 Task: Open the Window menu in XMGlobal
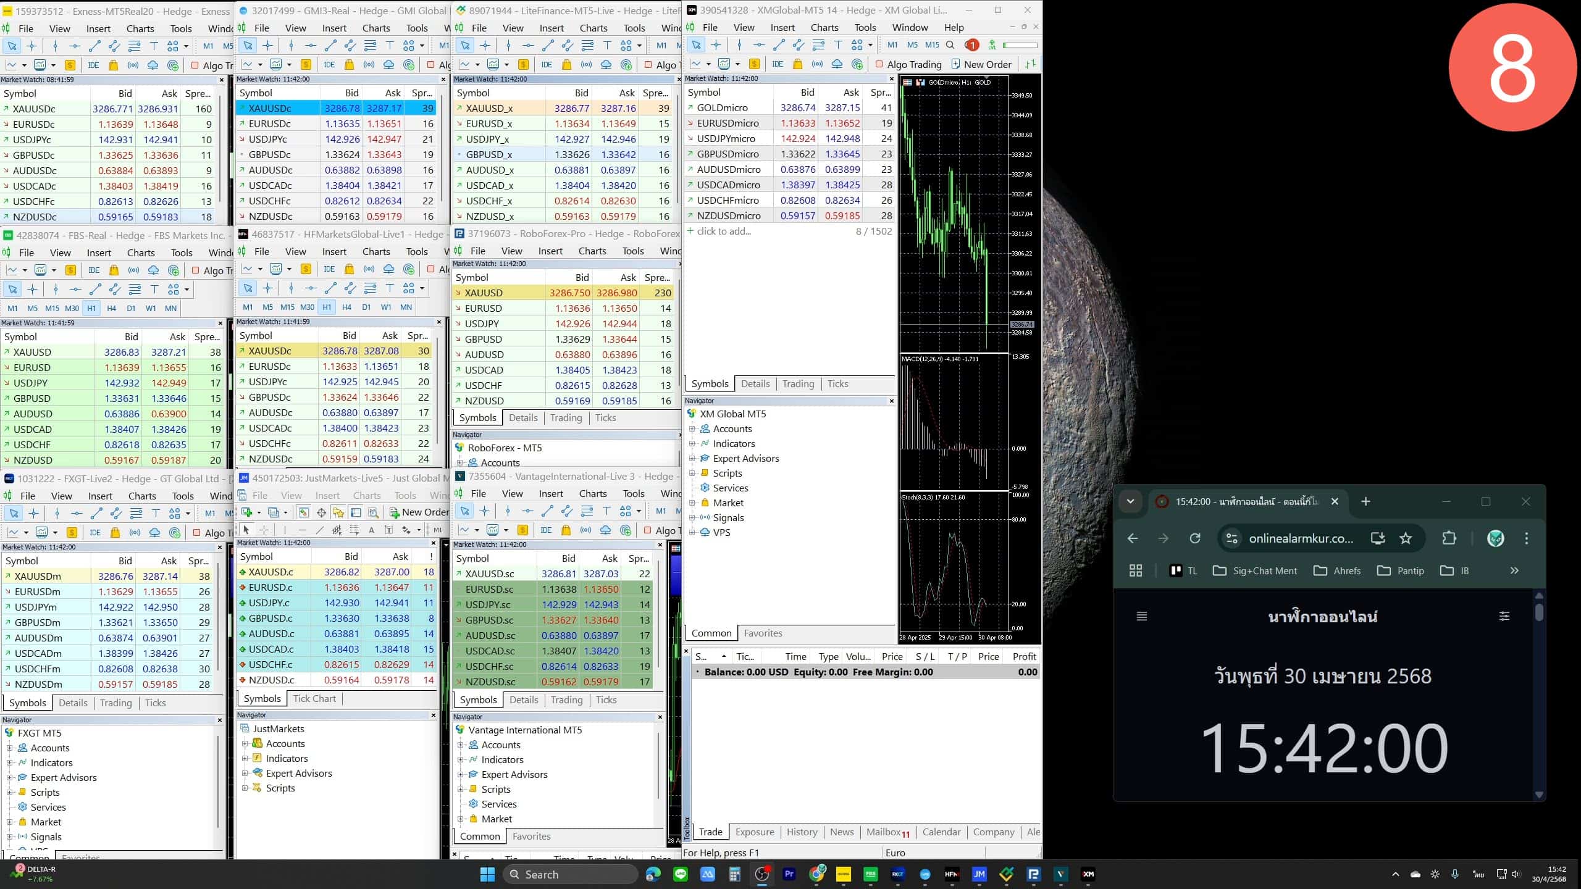(x=910, y=28)
